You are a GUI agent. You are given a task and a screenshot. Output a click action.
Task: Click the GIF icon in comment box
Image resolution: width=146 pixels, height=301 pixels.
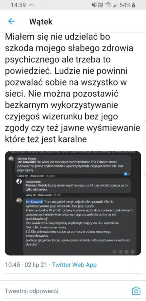[126, 252]
